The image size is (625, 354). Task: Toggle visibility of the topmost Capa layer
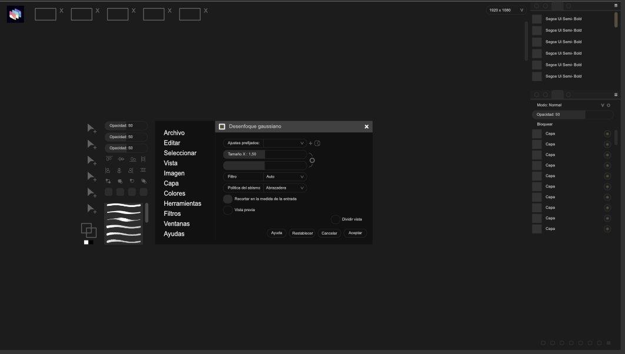[x=607, y=134]
